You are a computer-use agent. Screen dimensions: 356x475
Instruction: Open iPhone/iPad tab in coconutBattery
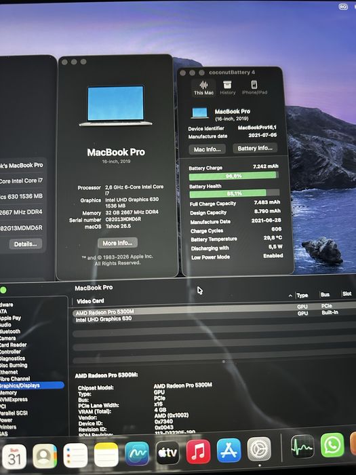pos(254,88)
